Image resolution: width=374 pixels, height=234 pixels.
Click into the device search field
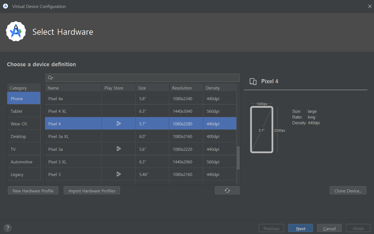tap(143, 78)
